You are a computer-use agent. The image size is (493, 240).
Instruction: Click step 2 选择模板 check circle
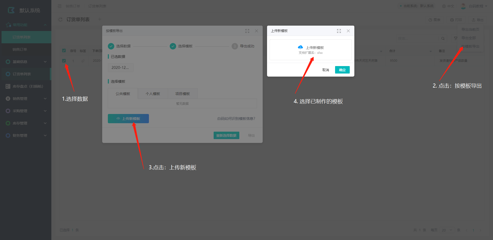[173, 46]
